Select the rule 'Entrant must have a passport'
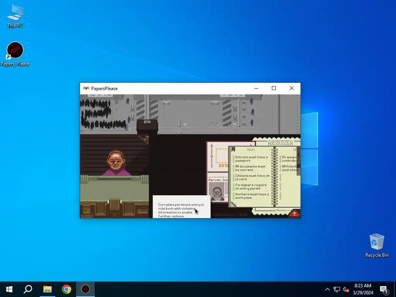This screenshot has height=297, width=396. [x=251, y=159]
